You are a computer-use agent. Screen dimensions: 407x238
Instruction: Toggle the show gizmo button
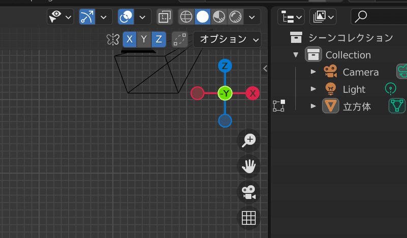(x=87, y=17)
